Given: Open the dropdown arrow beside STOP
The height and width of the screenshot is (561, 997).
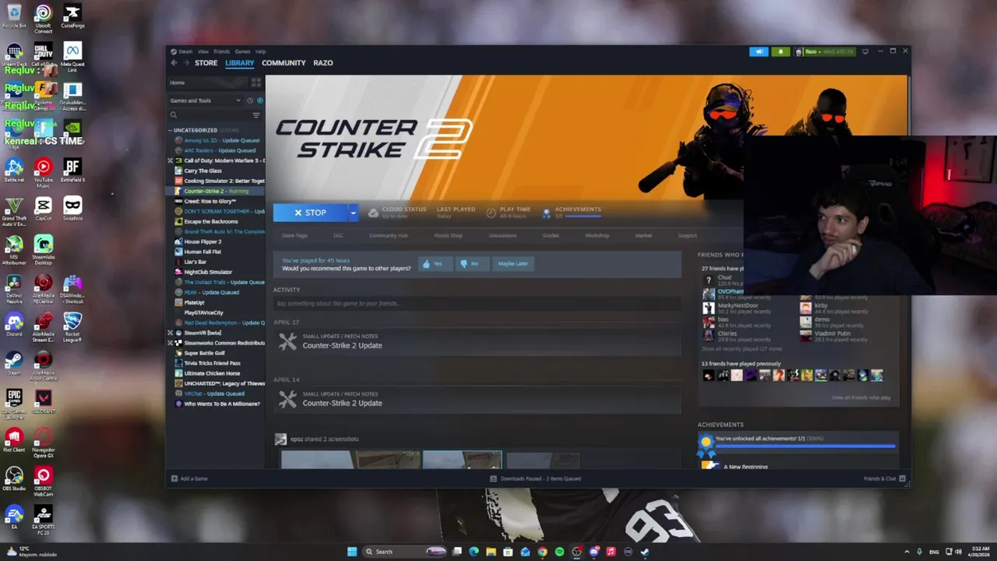Looking at the screenshot, I should tap(353, 213).
